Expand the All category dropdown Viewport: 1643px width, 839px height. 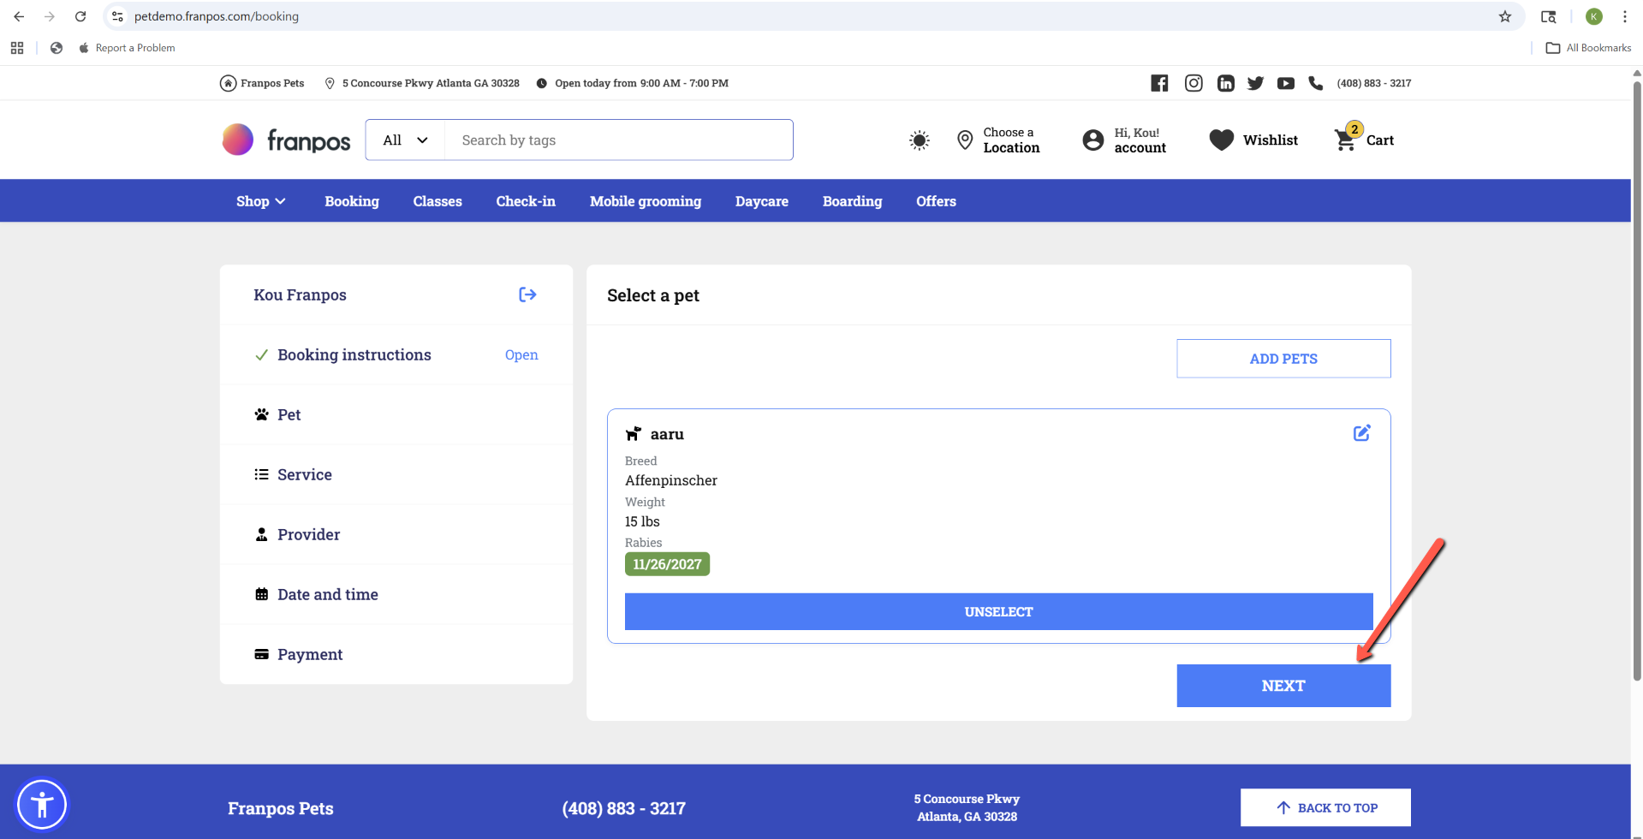point(405,140)
